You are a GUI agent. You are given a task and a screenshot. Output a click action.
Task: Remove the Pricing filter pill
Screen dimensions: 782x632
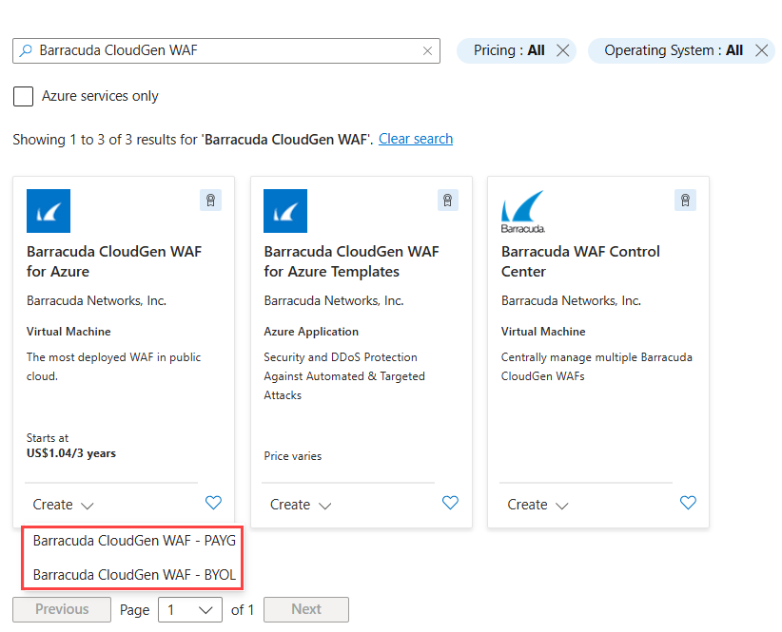562,50
